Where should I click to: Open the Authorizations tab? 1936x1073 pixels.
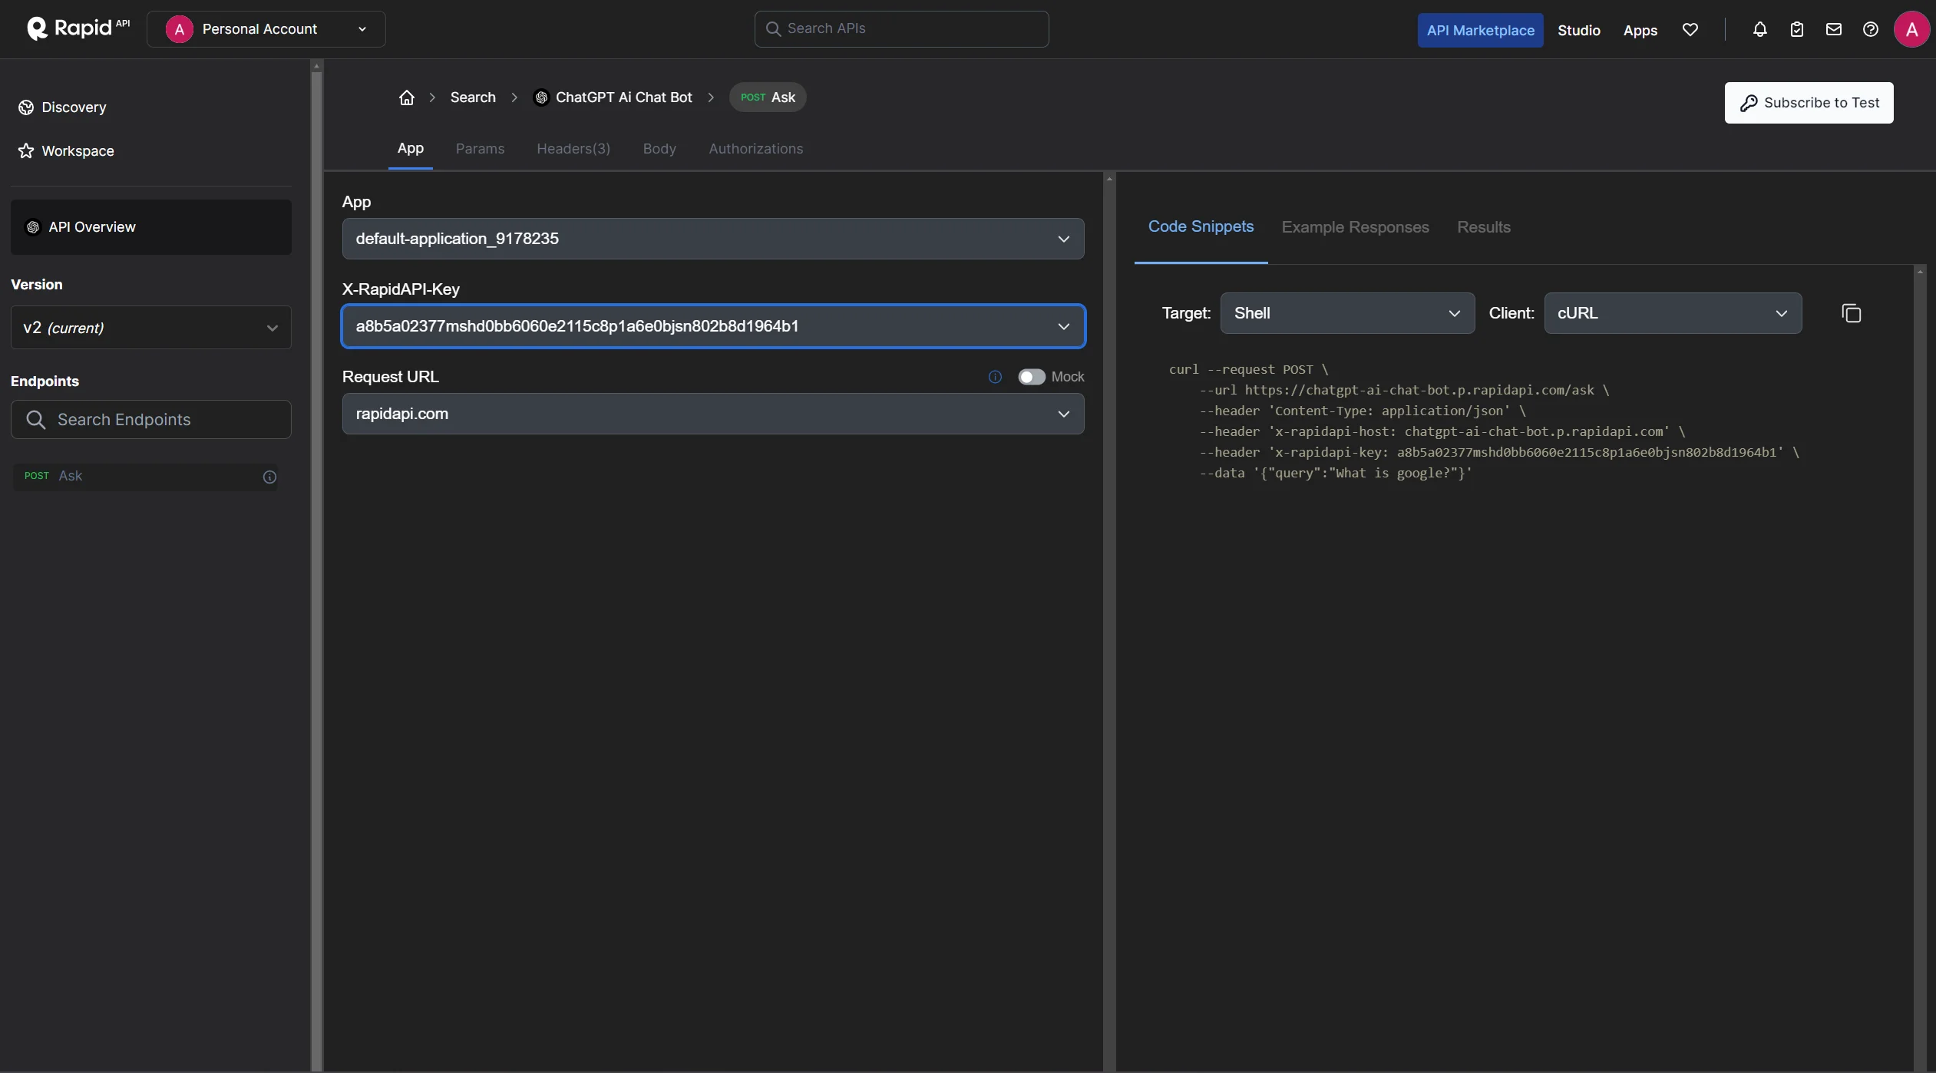pyautogui.click(x=756, y=149)
